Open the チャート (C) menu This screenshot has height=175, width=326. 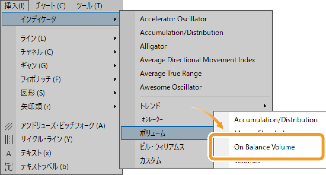tap(50, 6)
